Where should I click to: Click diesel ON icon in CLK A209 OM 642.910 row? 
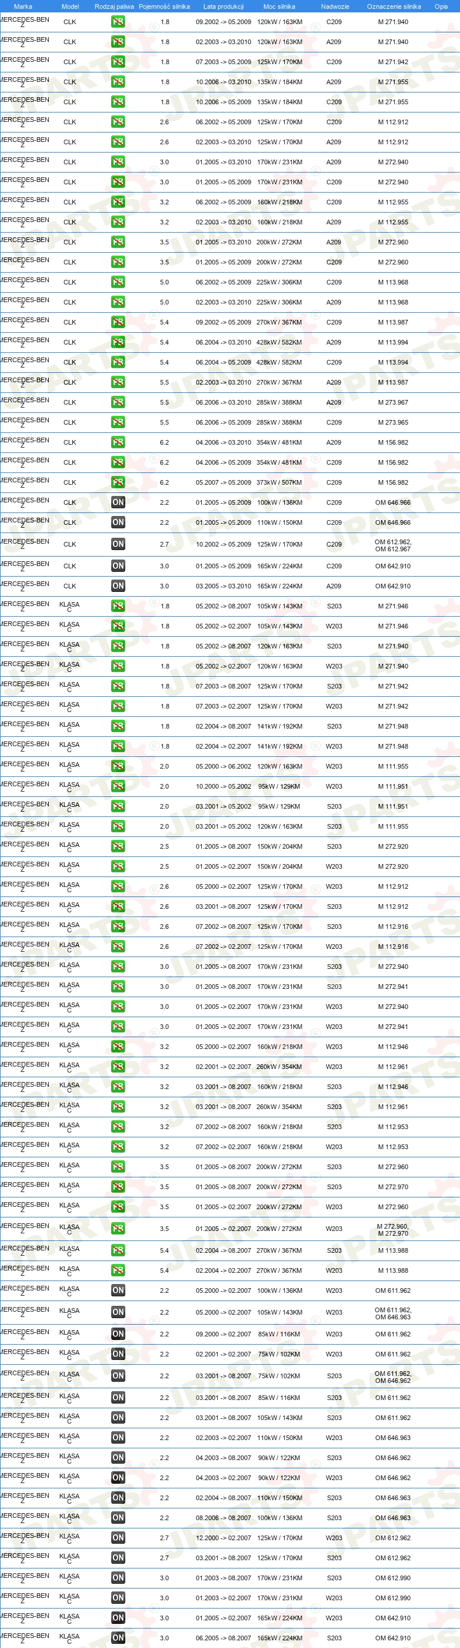click(x=118, y=586)
